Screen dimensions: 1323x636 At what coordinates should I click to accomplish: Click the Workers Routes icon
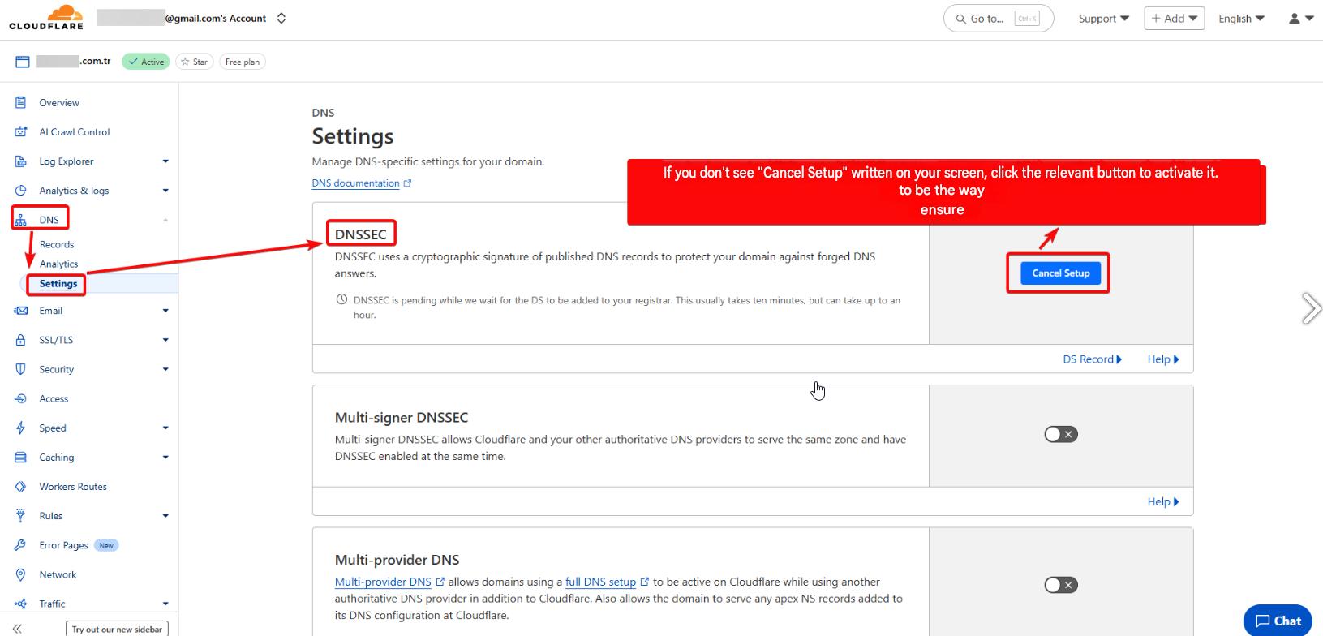(x=21, y=486)
